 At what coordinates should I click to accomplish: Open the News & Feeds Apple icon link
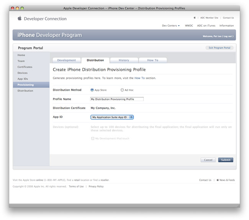218,180
